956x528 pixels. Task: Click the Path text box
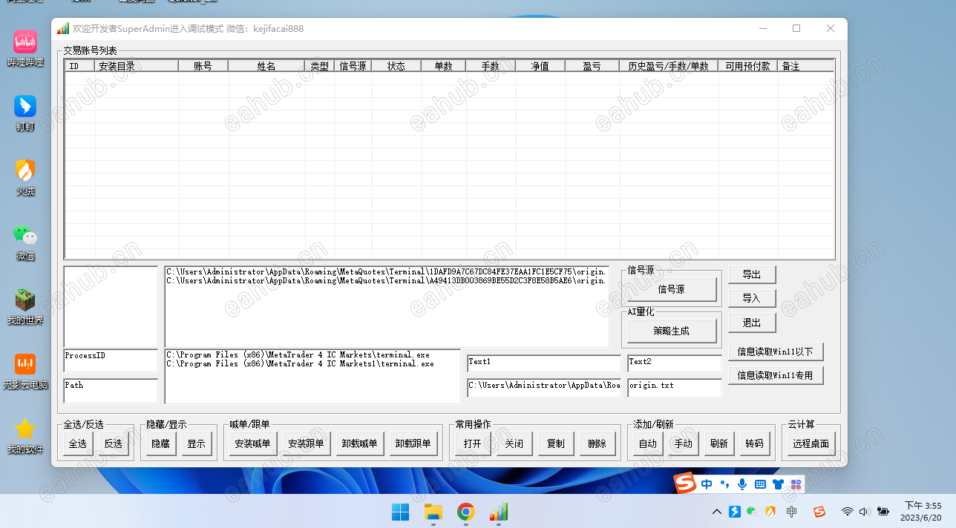(x=111, y=391)
